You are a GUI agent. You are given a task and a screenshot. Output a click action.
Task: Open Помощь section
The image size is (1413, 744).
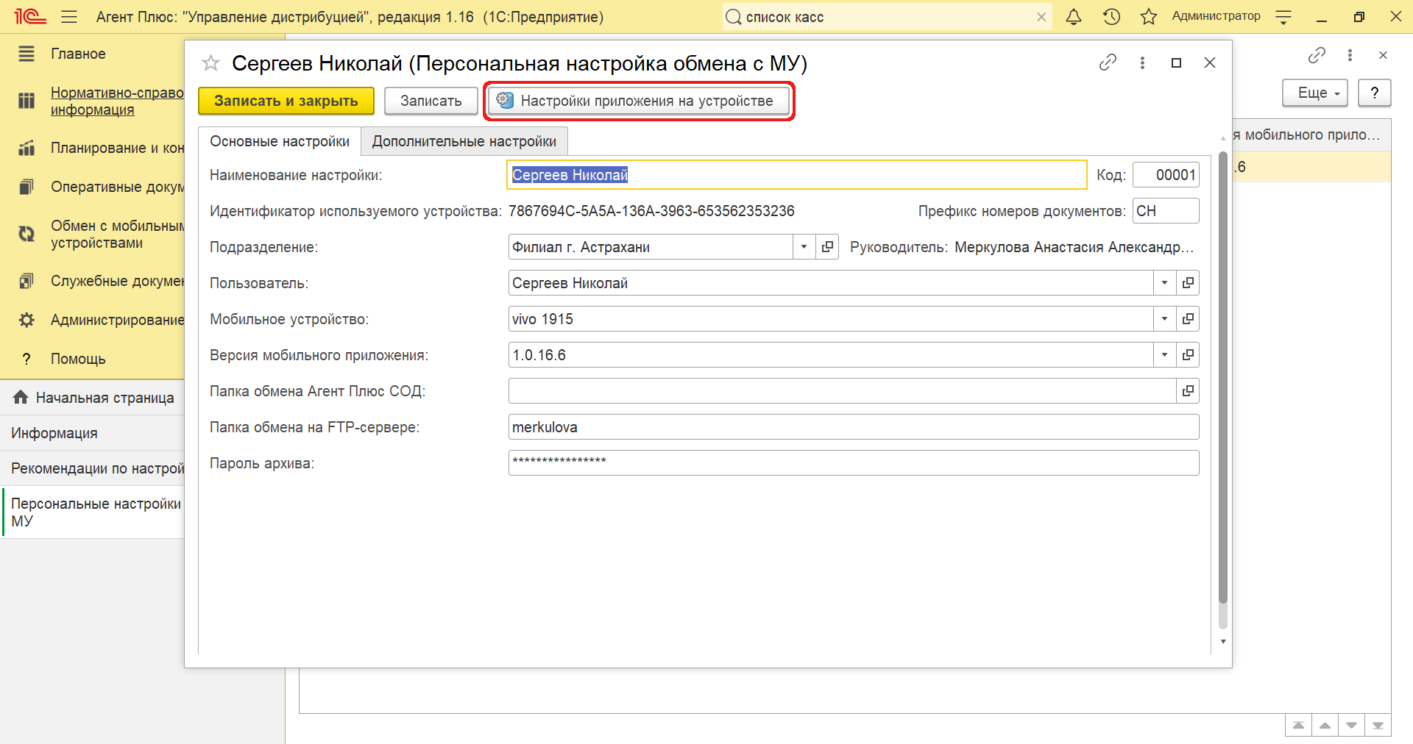coord(78,359)
